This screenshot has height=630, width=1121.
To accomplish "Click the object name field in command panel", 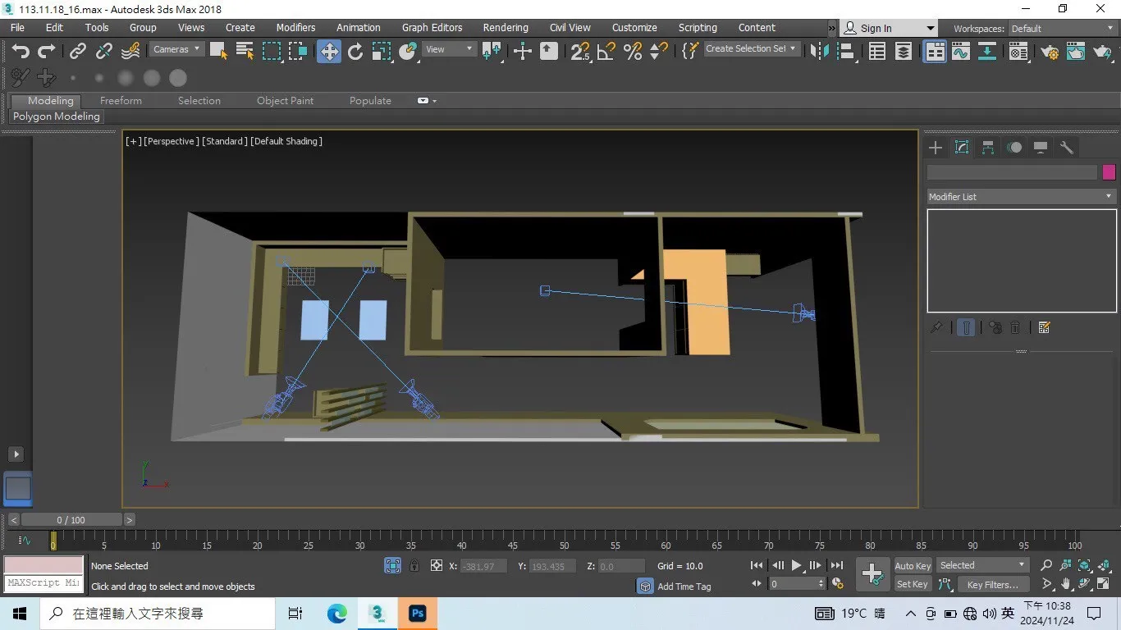I will coord(1012,172).
